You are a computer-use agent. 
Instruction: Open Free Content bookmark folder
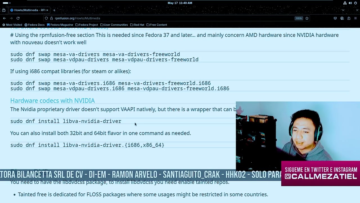pos(157,25)
